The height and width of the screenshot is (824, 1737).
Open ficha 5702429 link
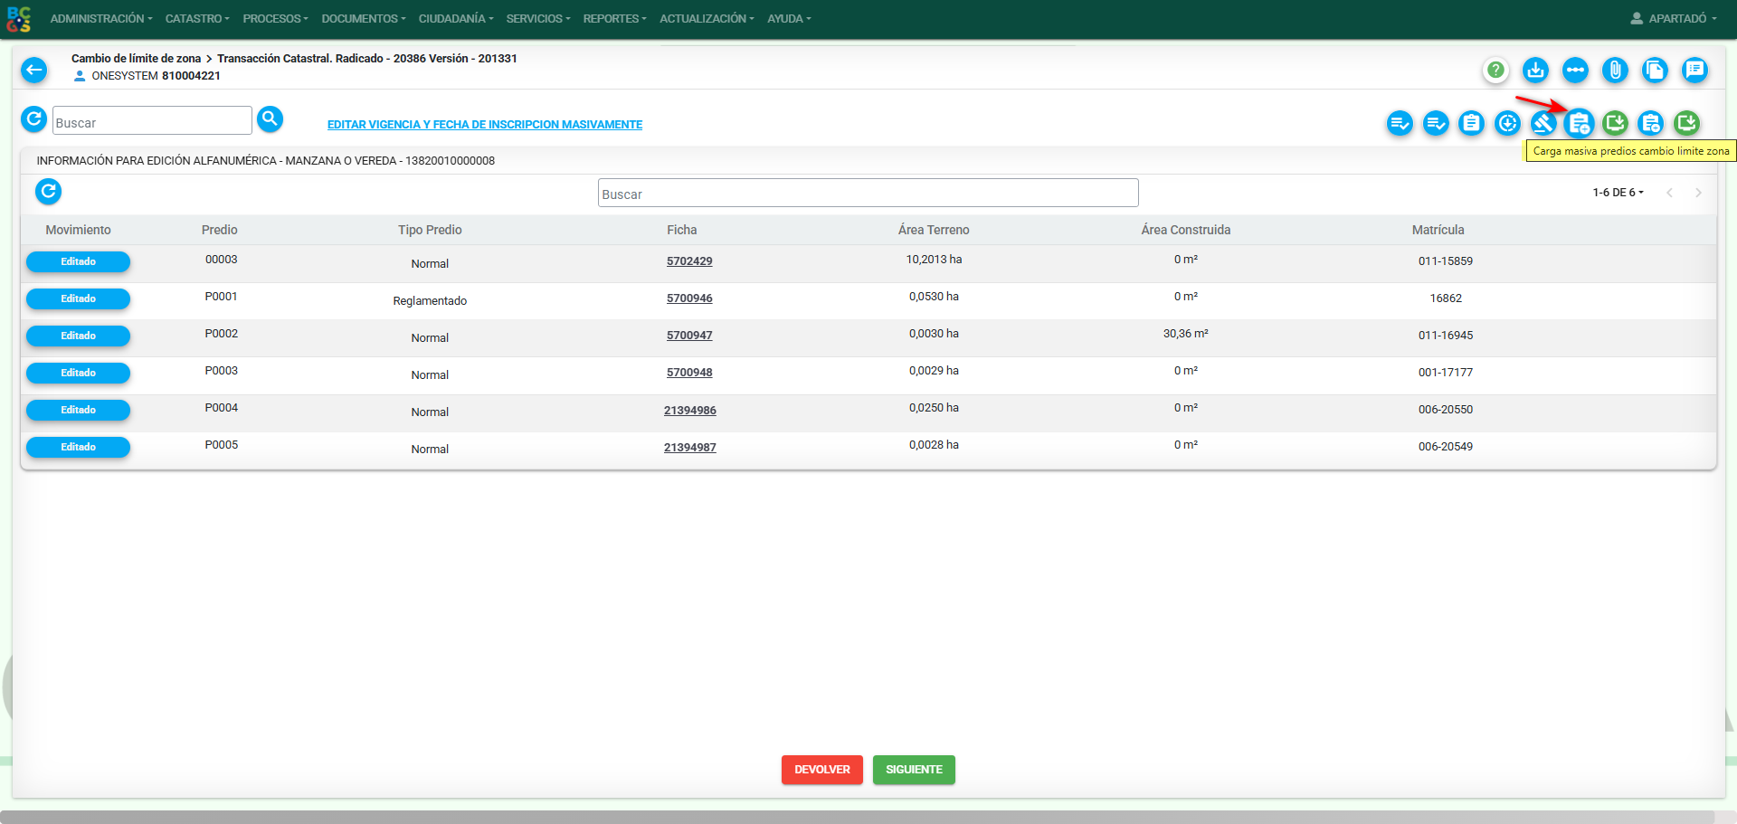(x=689, y=261)
